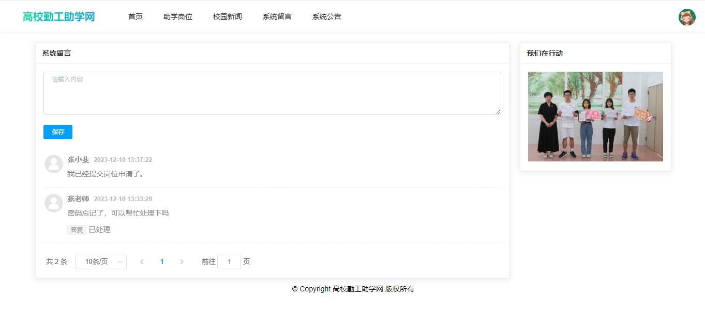Open 首页 in the navigation bar
The width and height of the screenshot is (705, 312).
(x=136, y=17)
